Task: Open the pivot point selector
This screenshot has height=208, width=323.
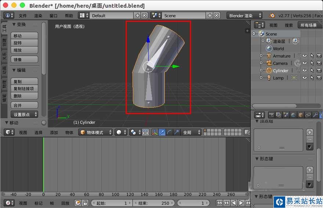Action: [x=135, y=132]
